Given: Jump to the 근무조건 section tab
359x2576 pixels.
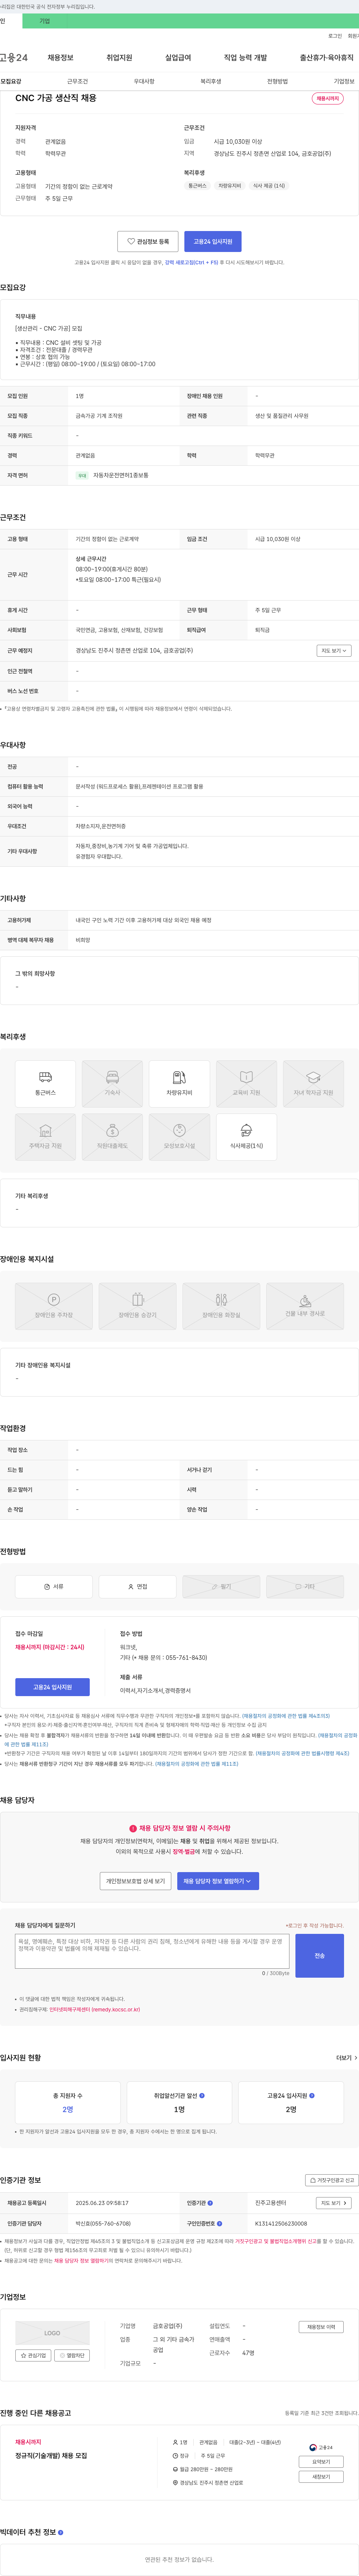Looking at the screenshot, I should click(x=77, y=81).
